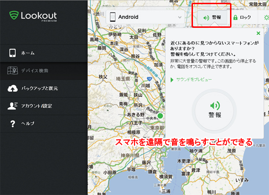Click the 川越 city label on the map
269x195 pixels.
pos(146,85)
